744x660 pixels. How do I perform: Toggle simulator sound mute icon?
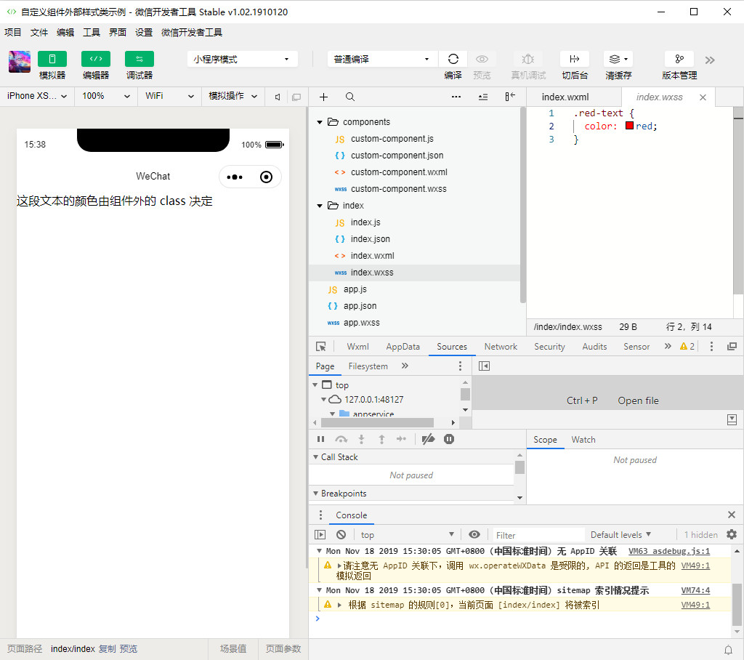pyautogui.click(x=278, y=97)
